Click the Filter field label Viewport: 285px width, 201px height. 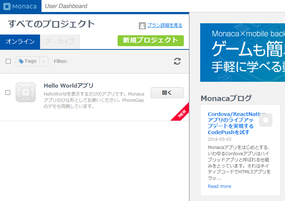coord(60,61)
